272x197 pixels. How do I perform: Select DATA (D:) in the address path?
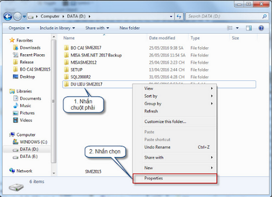point(76,17)
